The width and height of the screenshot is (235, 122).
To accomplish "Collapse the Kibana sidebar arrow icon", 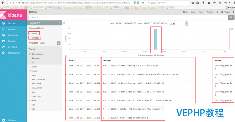I will click(x=3, y=120).
